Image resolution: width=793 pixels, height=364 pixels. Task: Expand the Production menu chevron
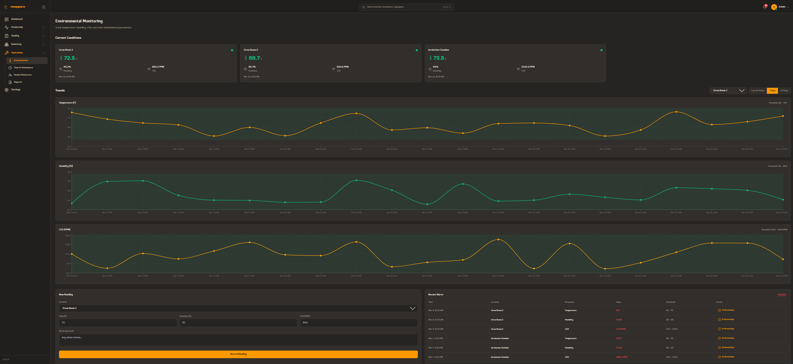pos(43,28)
